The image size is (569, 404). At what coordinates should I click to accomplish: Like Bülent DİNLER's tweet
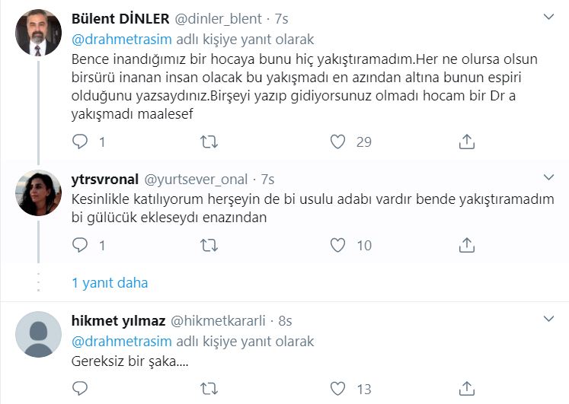coord(338,142)
